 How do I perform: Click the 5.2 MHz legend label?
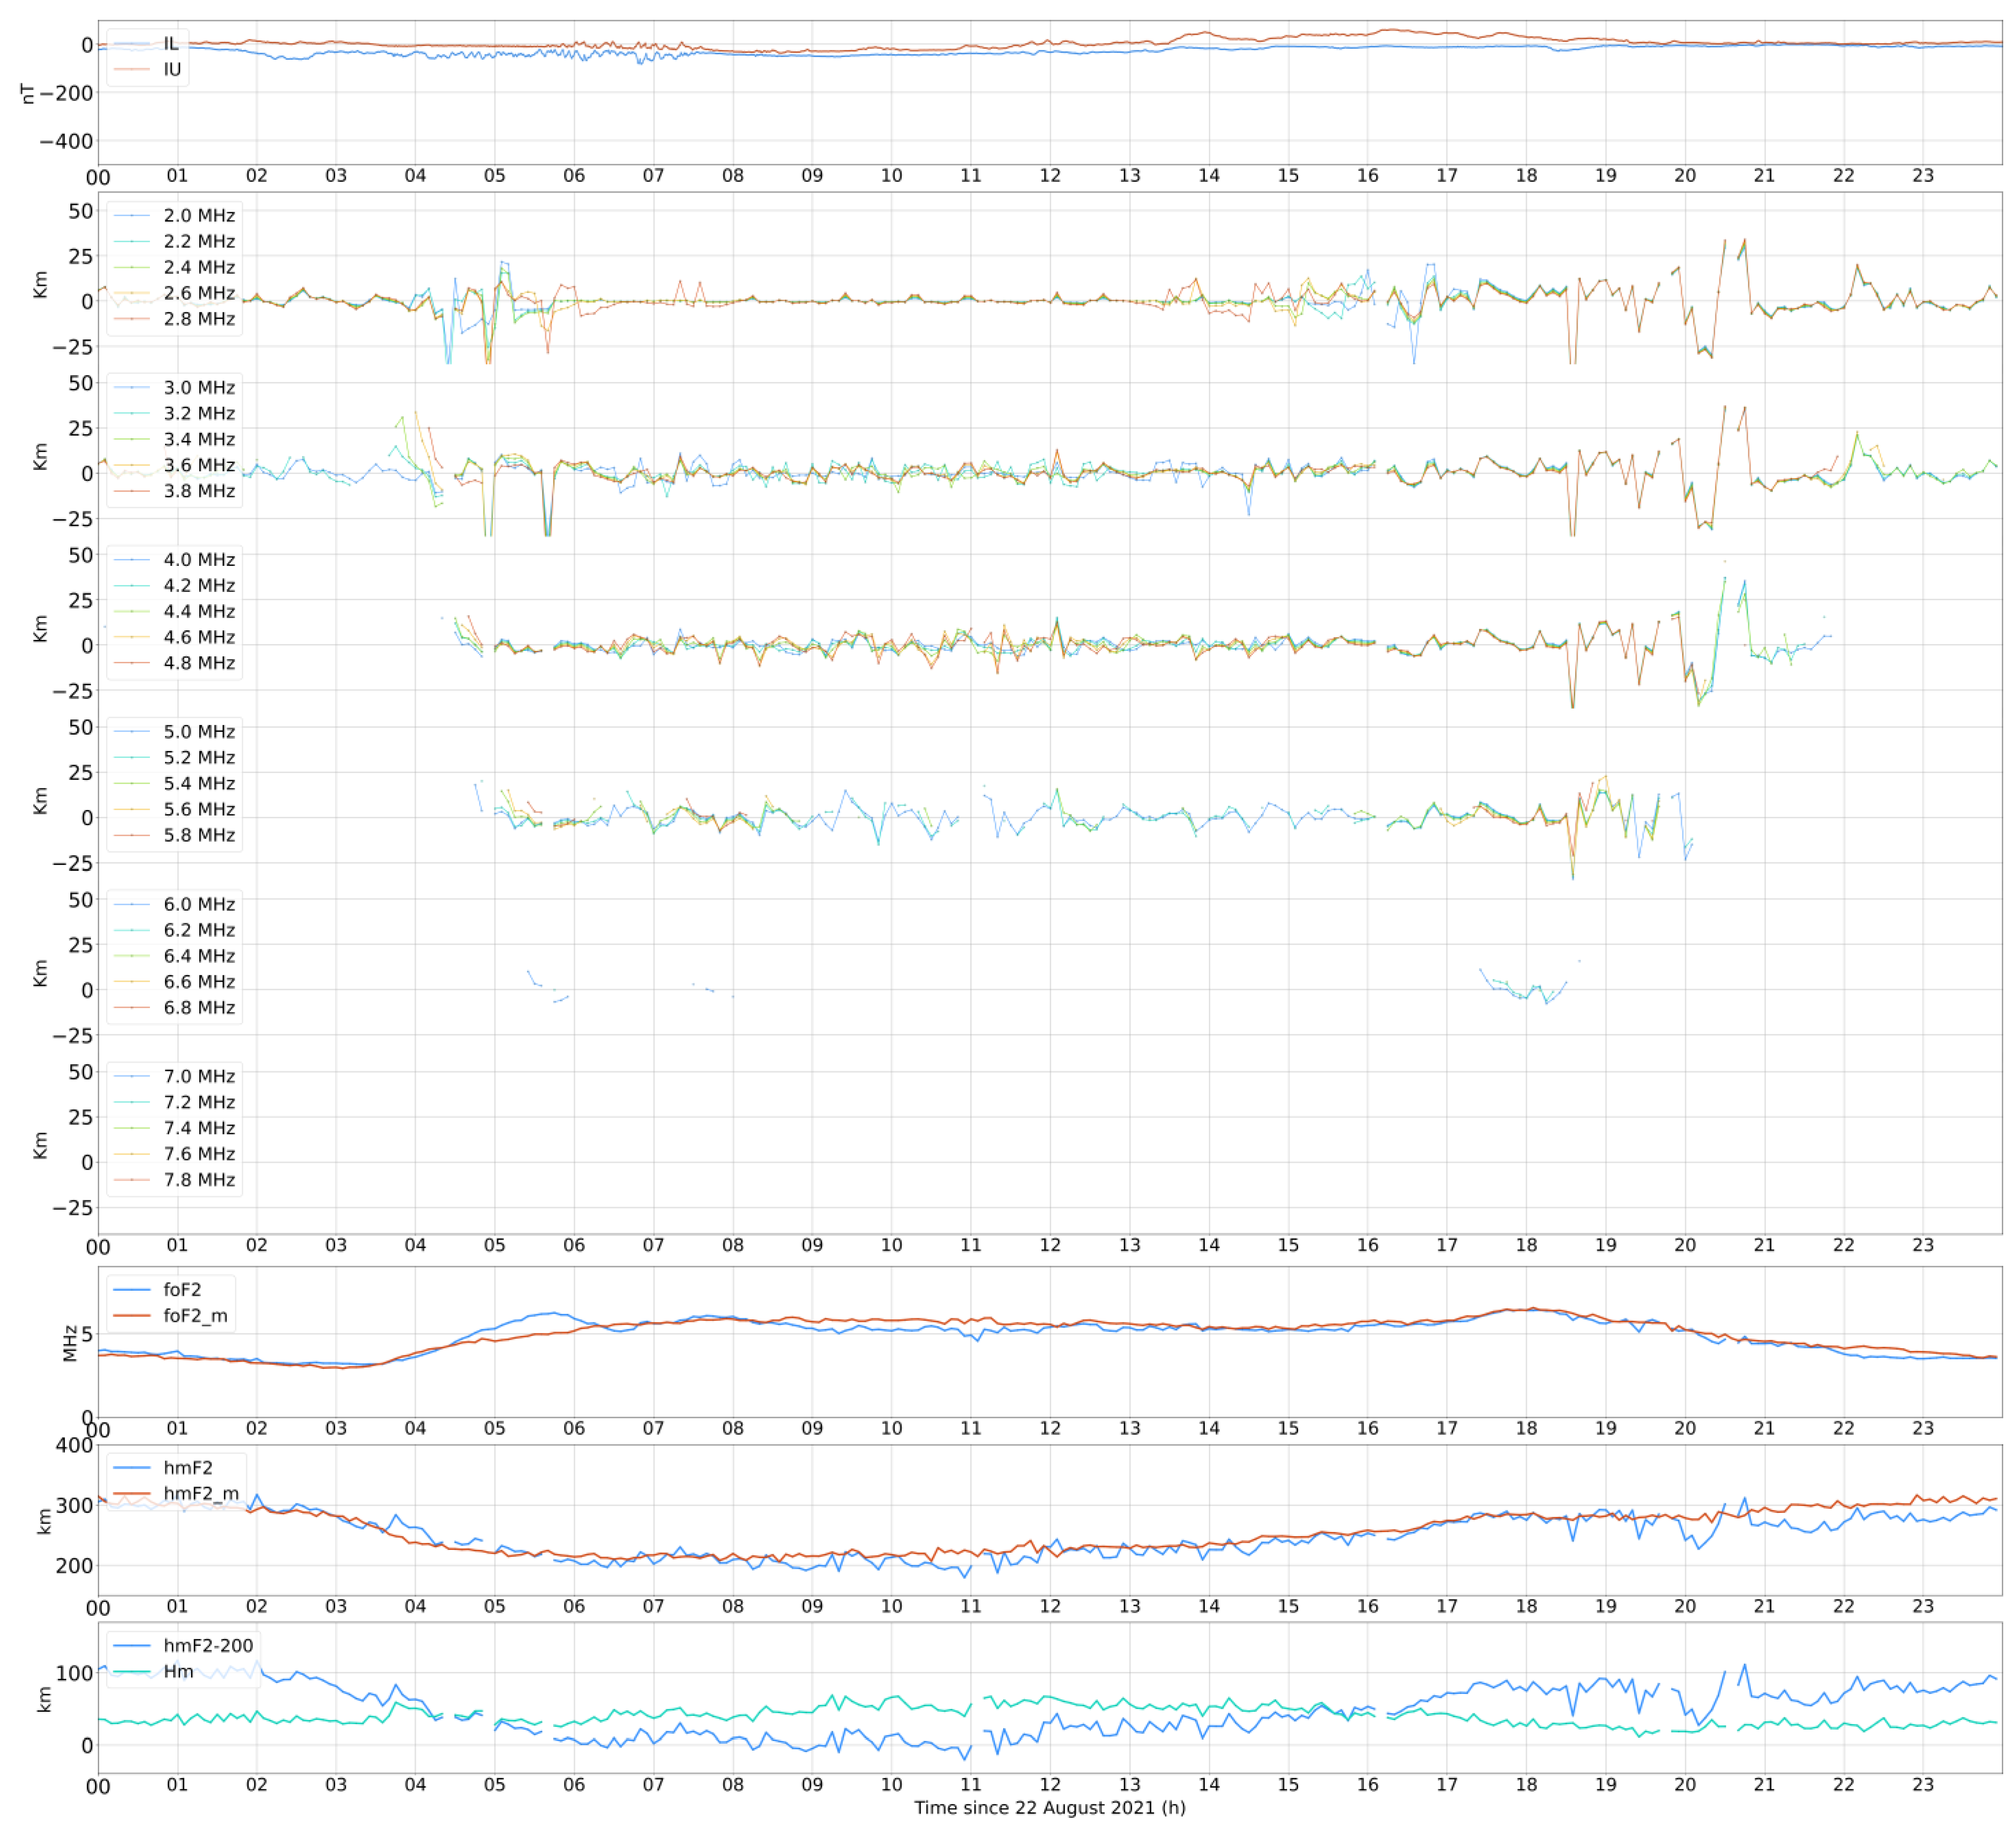[x=199, y=758]
